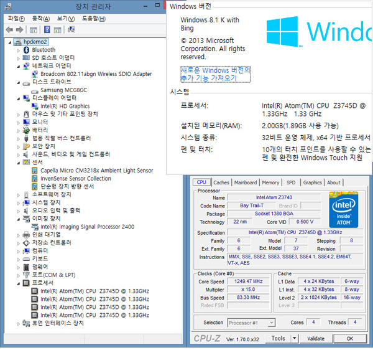Open the 도움말(H) menu
Viewport: 373px width, 350px height.
[94, 19]
